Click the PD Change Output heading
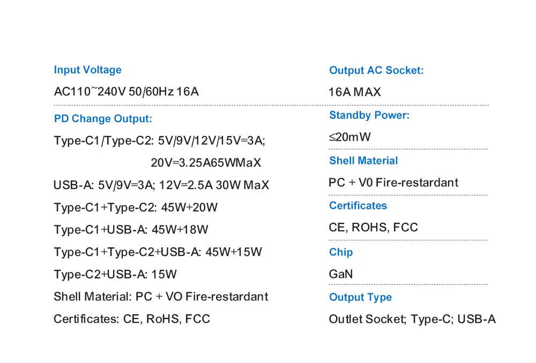 (103, 119)
